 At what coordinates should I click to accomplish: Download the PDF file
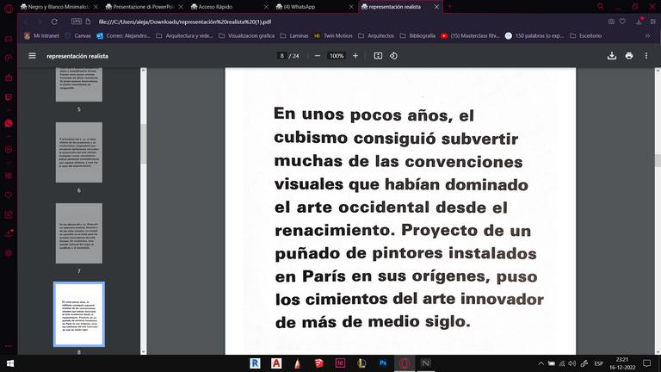tap(612, 56)
